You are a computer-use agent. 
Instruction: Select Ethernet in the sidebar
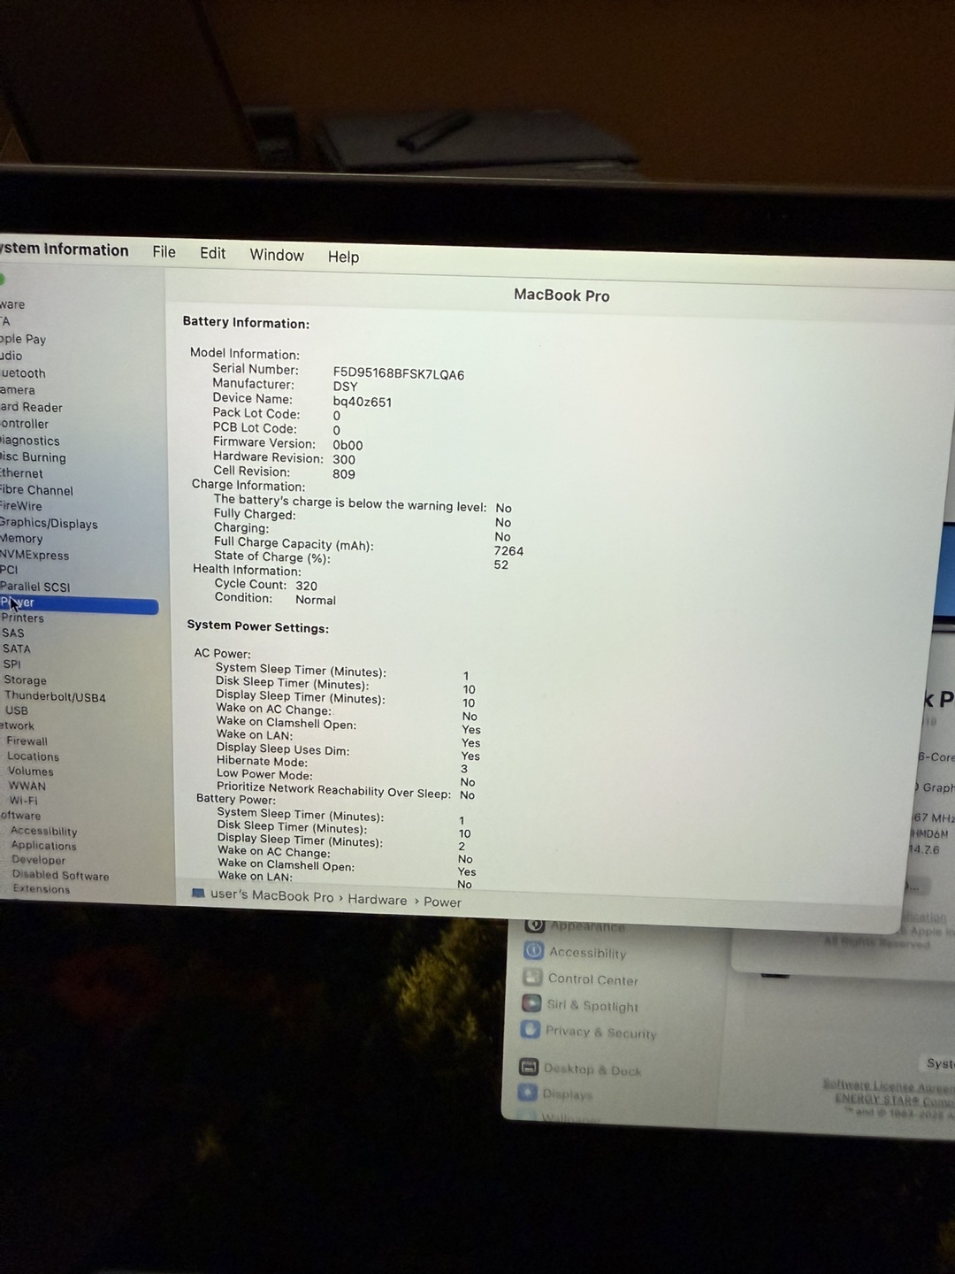(21, 473)
